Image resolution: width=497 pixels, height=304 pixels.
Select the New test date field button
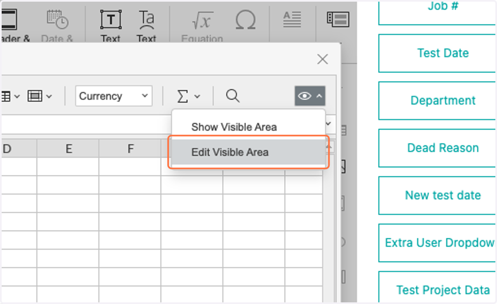[437, 196]
